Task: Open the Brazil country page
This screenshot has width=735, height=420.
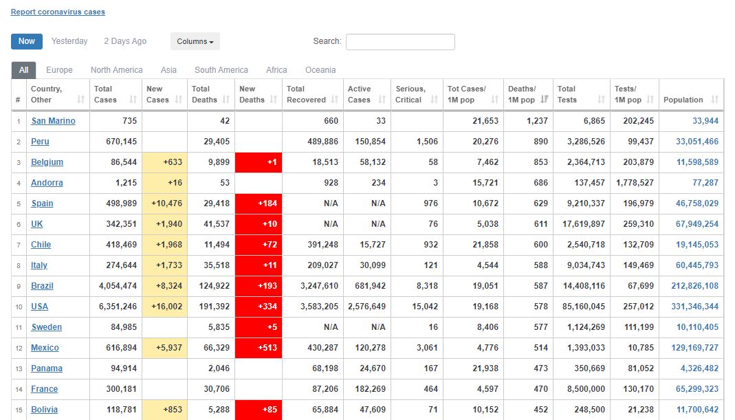Action: [42, 285]
